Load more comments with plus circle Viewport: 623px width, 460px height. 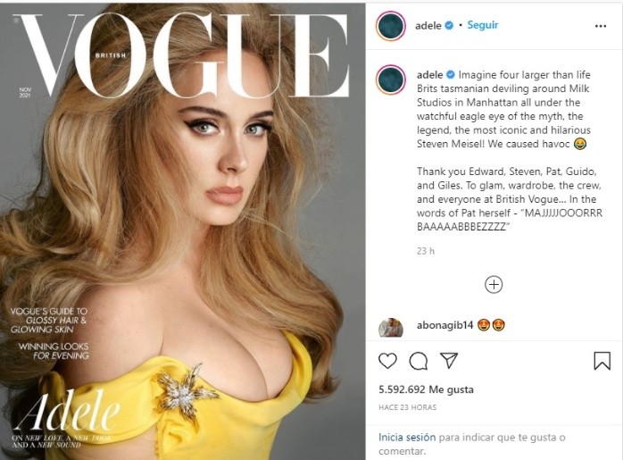point(494,285)
